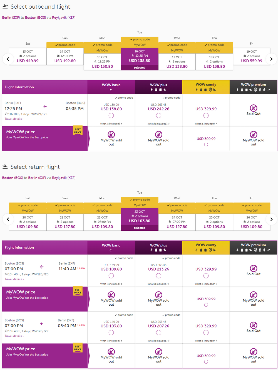This screenshot has height=370, width=278.
Task: Click the landing plane icon beside Select return flight
Action: point(5,167)
